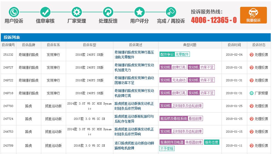Image resolution: width=274 pixels, height=154 pixels.
Task: Open complaint 奇瑞捷豹路虎发现神行启动困难功率不足
Action: 134,80
